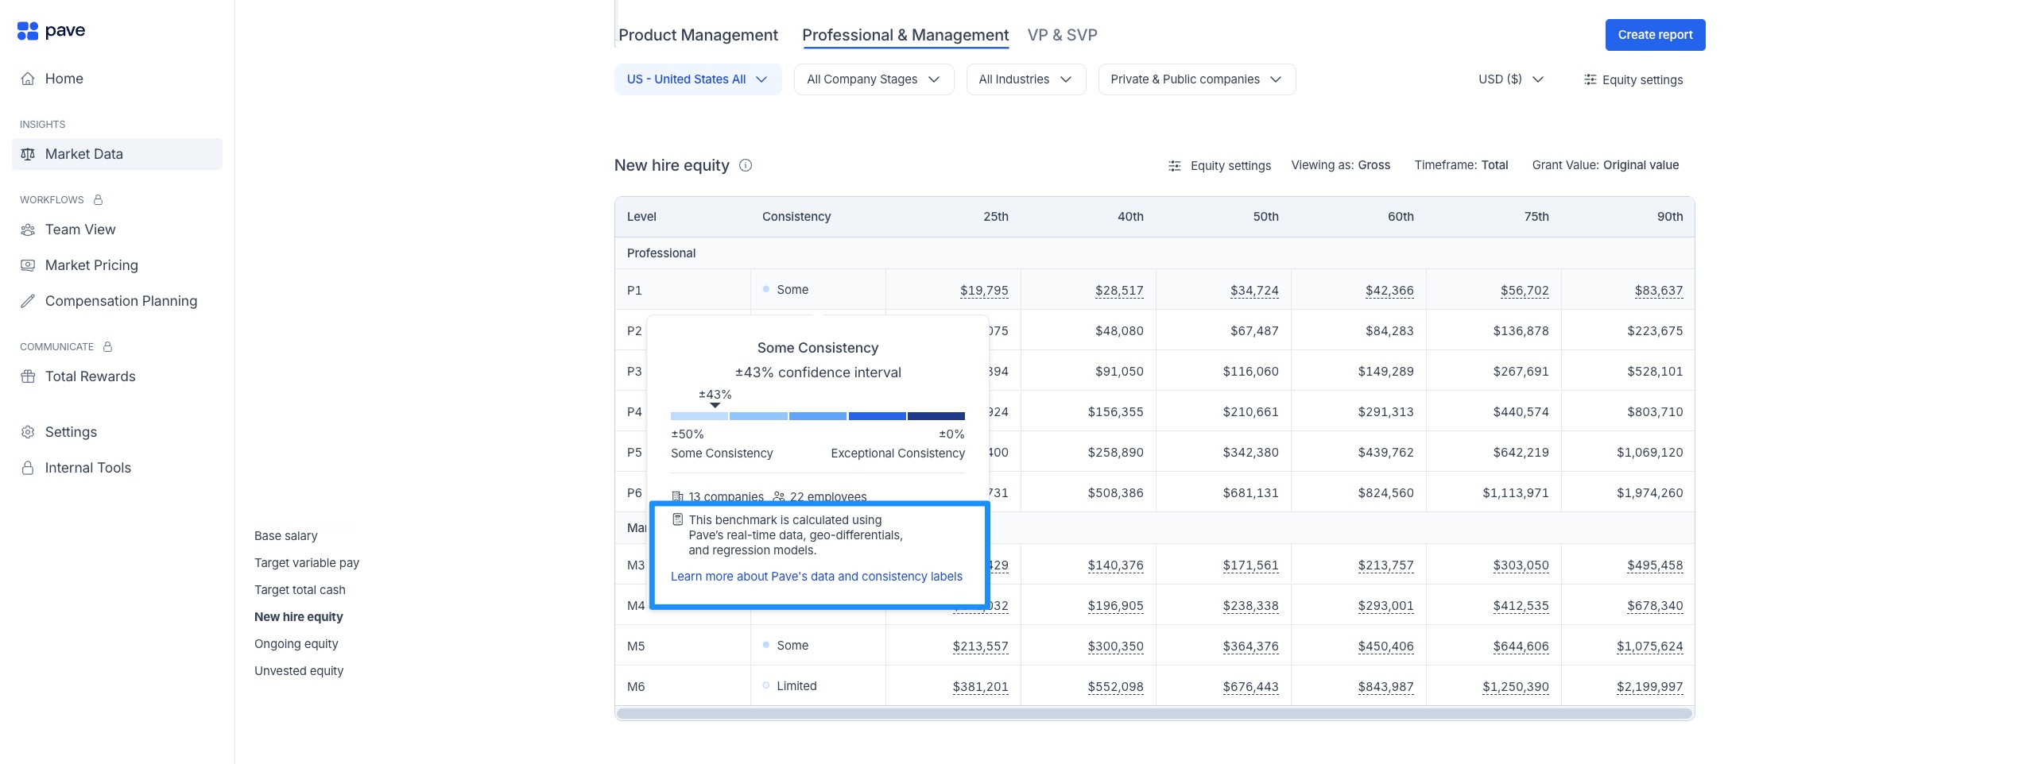Click the Total Rewards gift icon
Screen dimensions: 2038x764
click(x=28, y=376)
